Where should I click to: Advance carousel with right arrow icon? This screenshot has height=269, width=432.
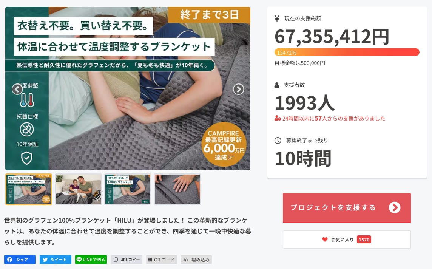(x=239, y=89)
